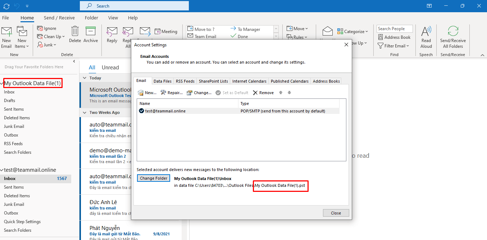Click the Customize Quick Access Toolbar arrow
Image resolution: width=487 pixels, height=240 pixels.
point(28,6)
